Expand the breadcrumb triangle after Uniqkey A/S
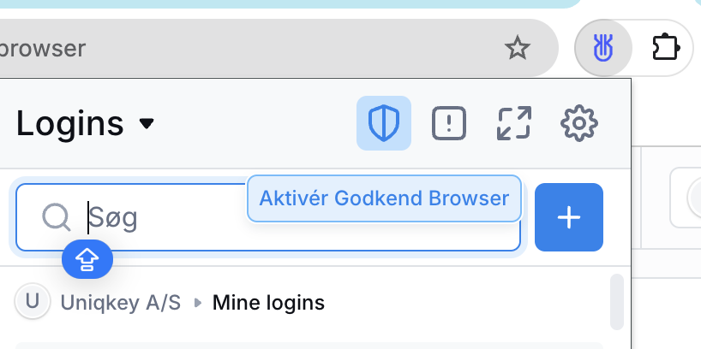The height and width of the screenshot is (349, 701). [x=198, y=303]
